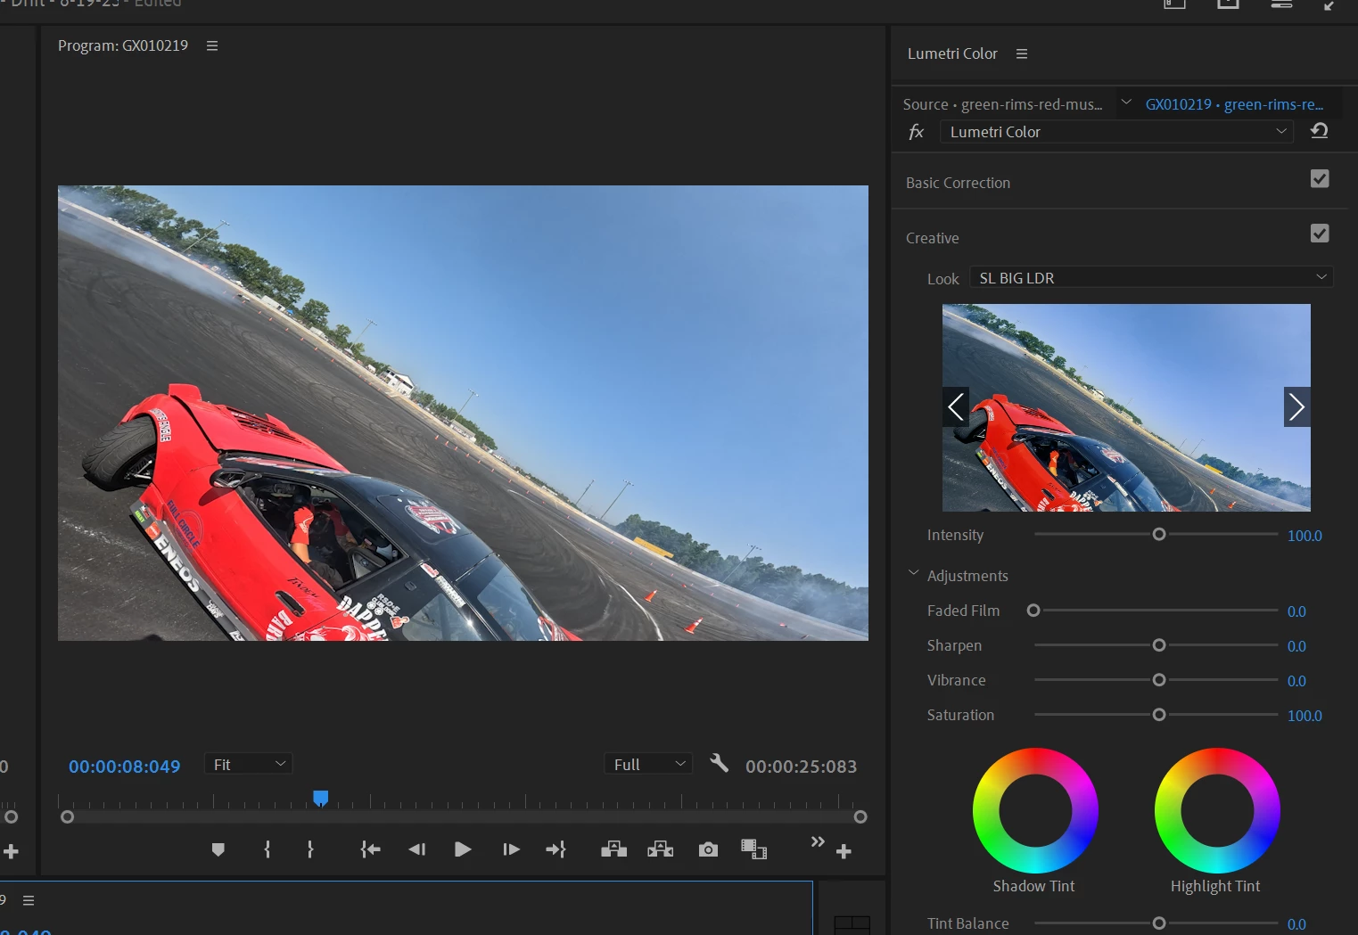Screen dimensions: 1358x935
Task: Show previous Look preset in preview
Action: click(x=956, y=407)
